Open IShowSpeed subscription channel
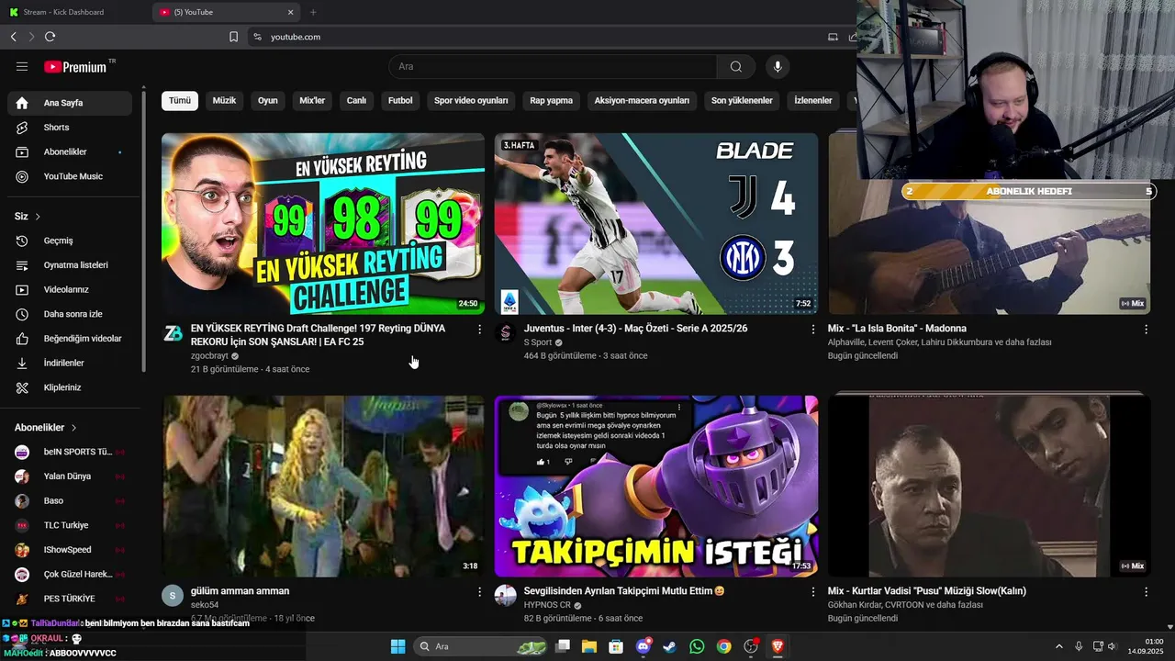Viewport: 1175px width, 661px height. (x=70, y=550)
